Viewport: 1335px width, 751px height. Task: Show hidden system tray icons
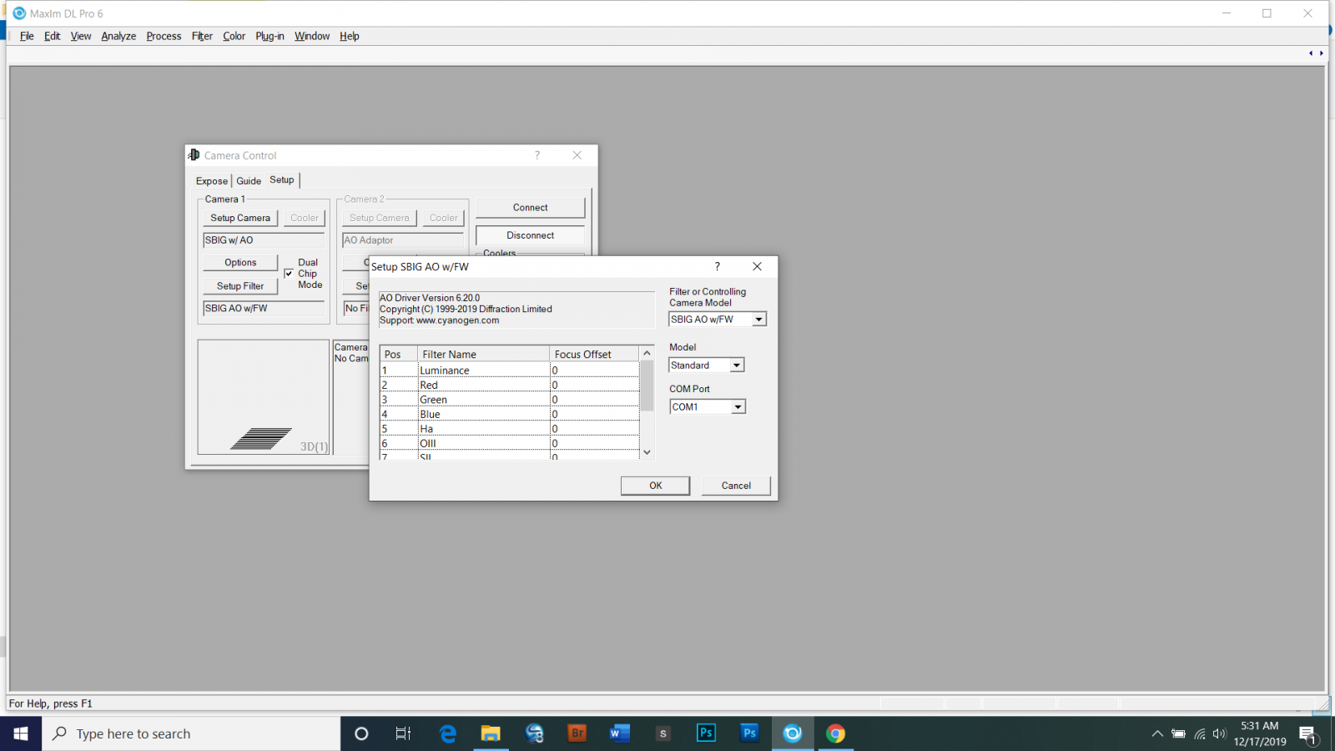pyautogui.click(x=1157, y=734)
